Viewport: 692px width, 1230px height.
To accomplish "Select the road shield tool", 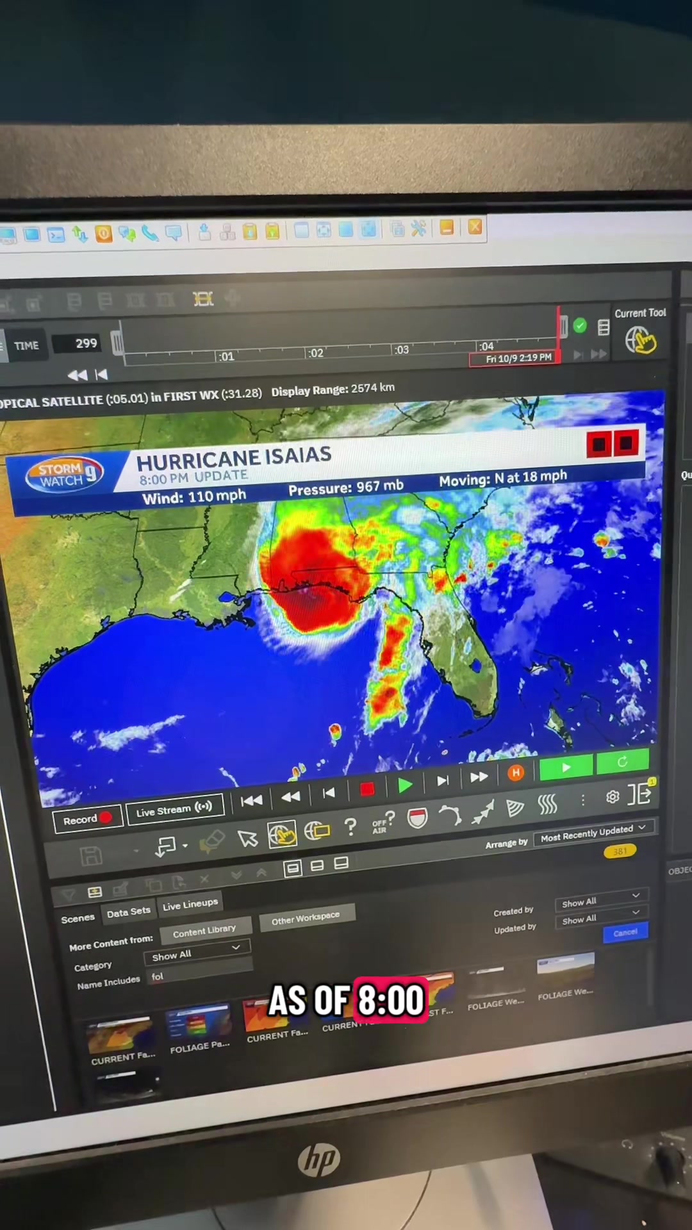I will (417, 818).
